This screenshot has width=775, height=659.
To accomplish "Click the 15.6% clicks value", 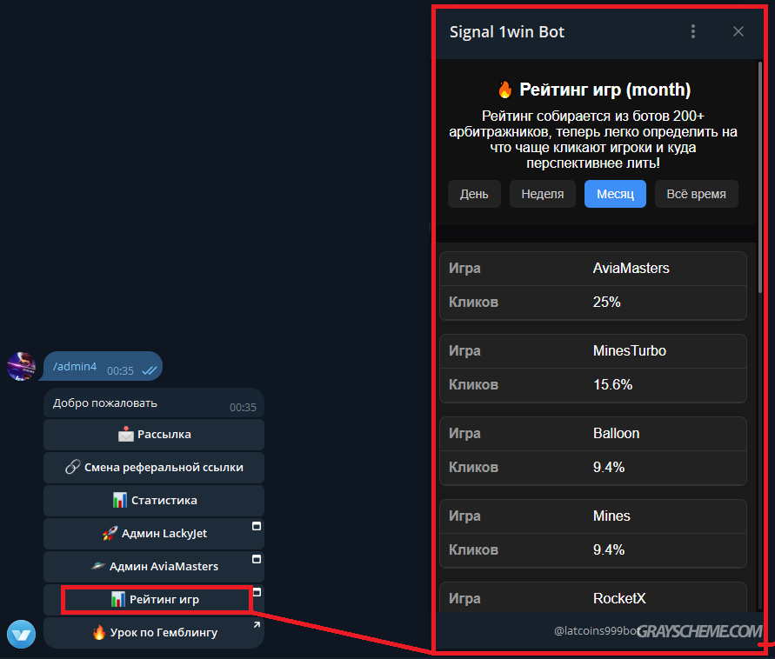I will pos(612,385).
